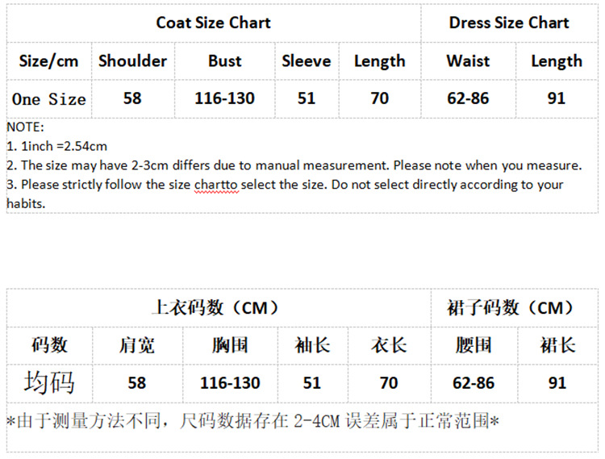
Task: Select the "Bust" column header
Action: click(x=224, y=61)
